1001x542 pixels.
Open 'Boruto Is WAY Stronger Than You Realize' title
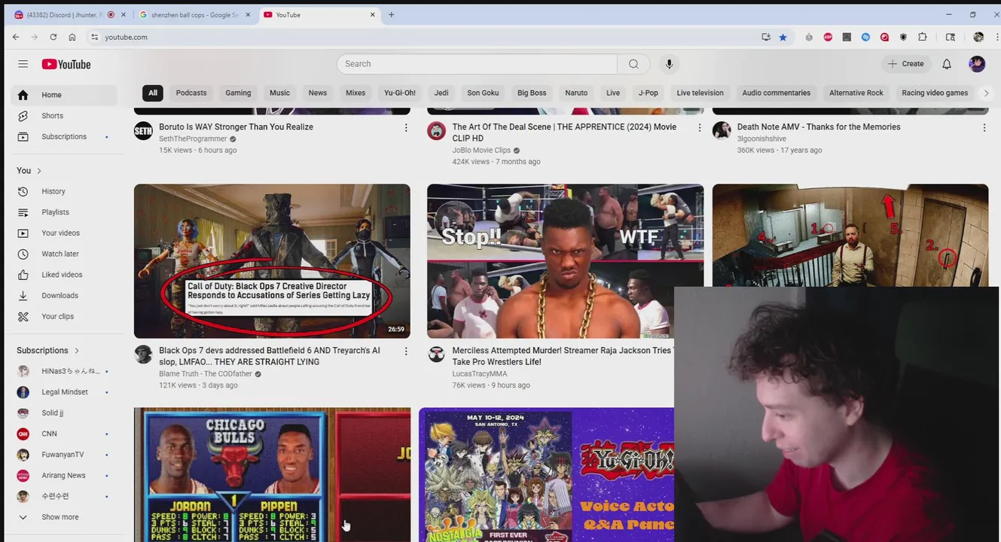point(236,127)
